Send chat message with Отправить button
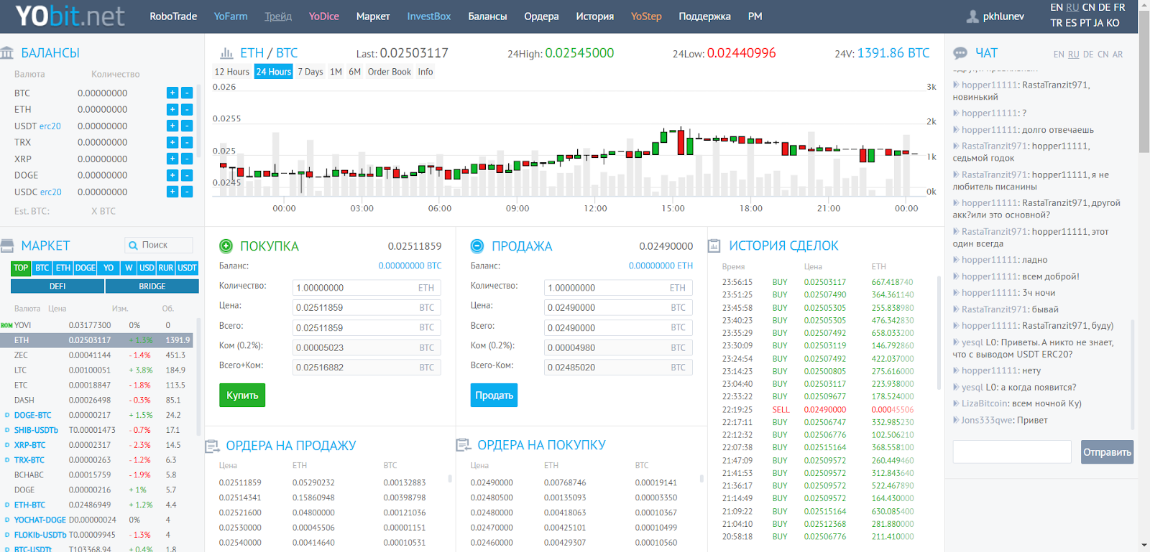The width and height of the screenshot is (1150, 552). (1107, 452)
